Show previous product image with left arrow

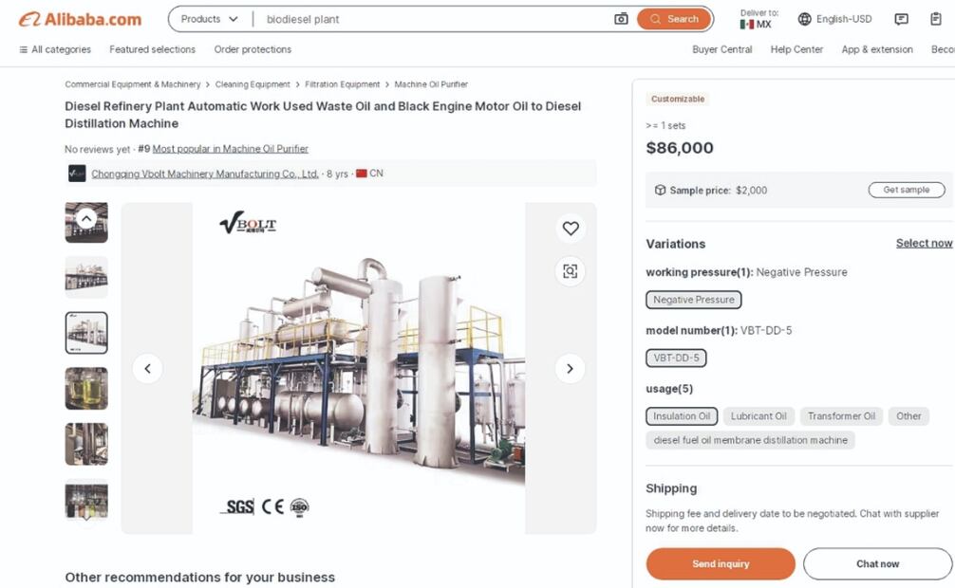tap(147, 369)
